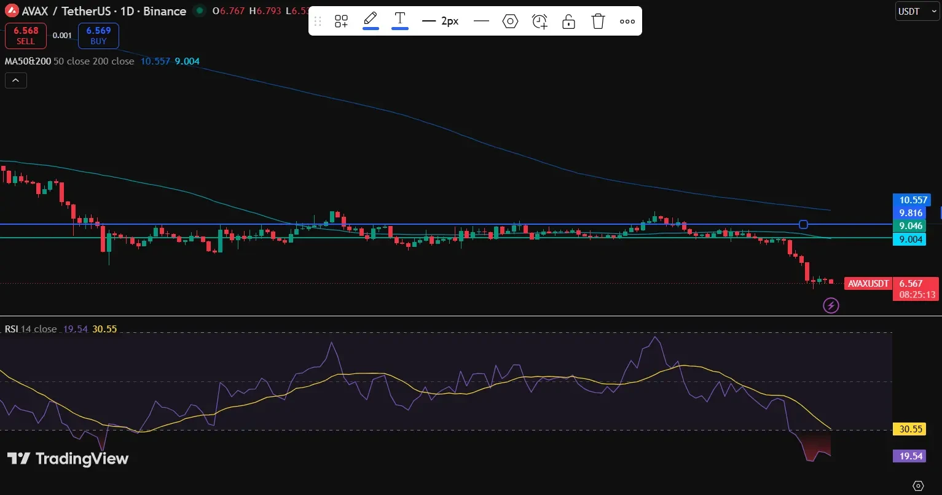Click the 08:25:13 bar countdown timer
942x495 pixels.
click(917, 295)
